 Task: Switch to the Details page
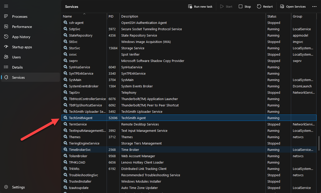[17, 67]
